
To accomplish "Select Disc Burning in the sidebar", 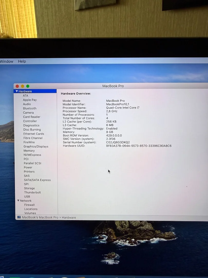I will point(32,129).
